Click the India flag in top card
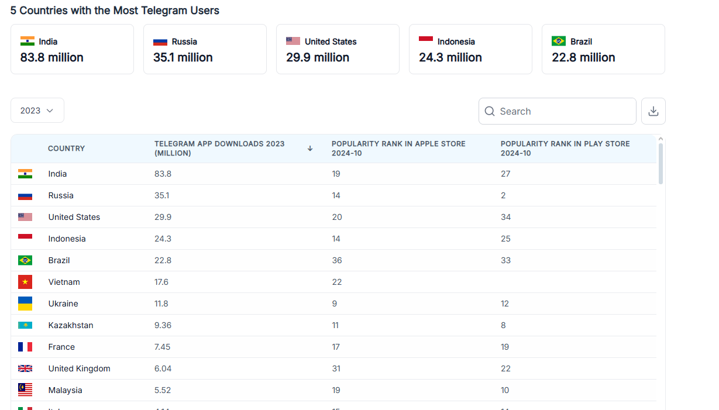The height and width of the screenshot is (410, 719). click(x=27, y=41)
